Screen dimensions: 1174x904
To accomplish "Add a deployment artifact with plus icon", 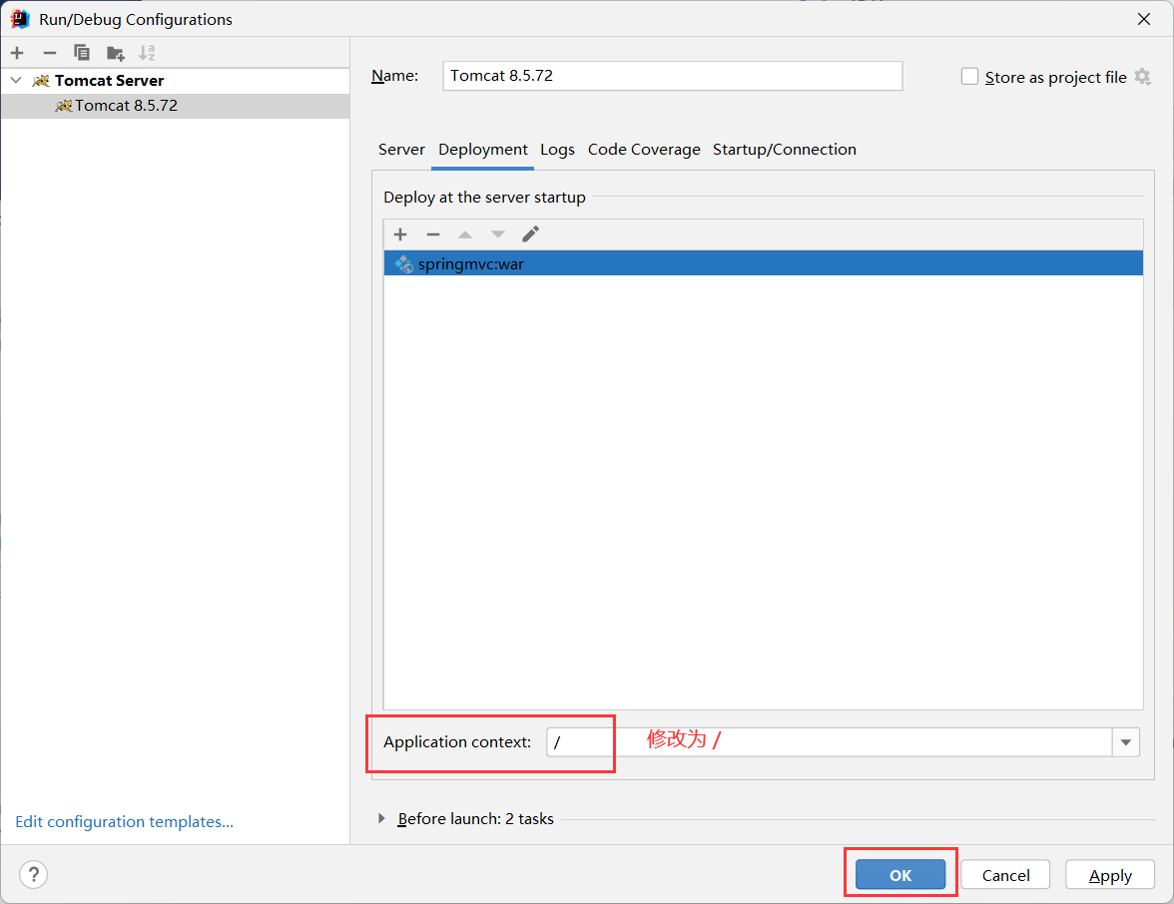I will point(400,234).
